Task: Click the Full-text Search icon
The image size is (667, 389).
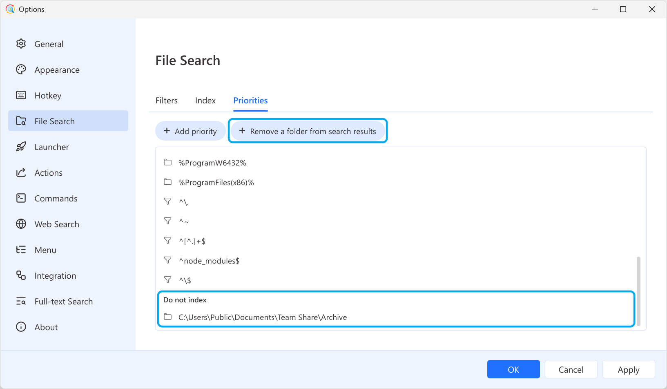Action: point(21,301)
